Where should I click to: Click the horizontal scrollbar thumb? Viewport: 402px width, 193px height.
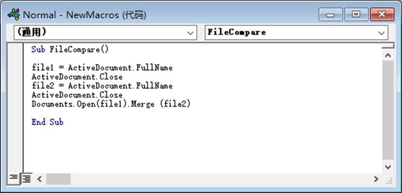[58, 178]
